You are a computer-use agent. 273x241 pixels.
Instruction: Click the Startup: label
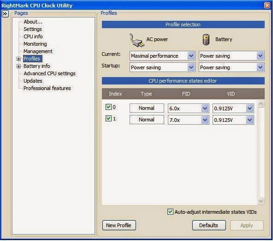111,66
